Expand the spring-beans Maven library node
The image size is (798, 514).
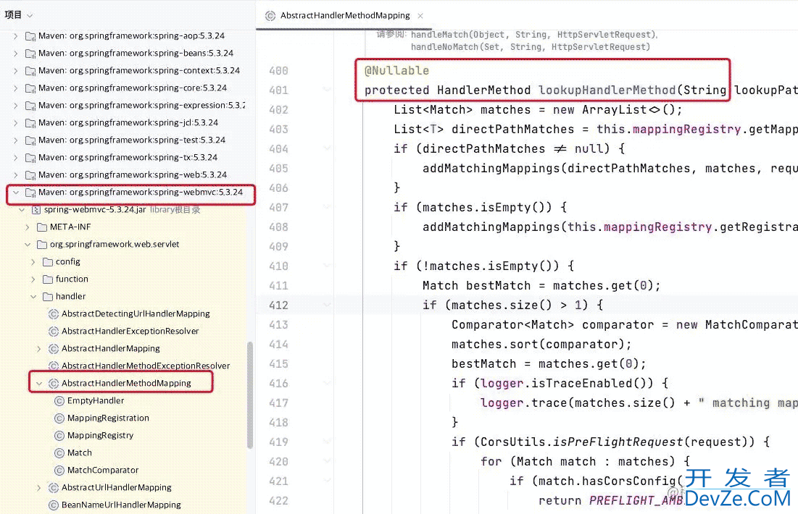pyautogui.click(x=16, y=54)
